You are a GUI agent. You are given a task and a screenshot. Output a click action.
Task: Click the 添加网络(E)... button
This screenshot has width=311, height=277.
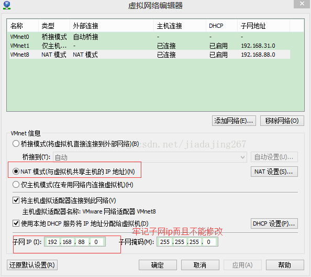(234, 121)
